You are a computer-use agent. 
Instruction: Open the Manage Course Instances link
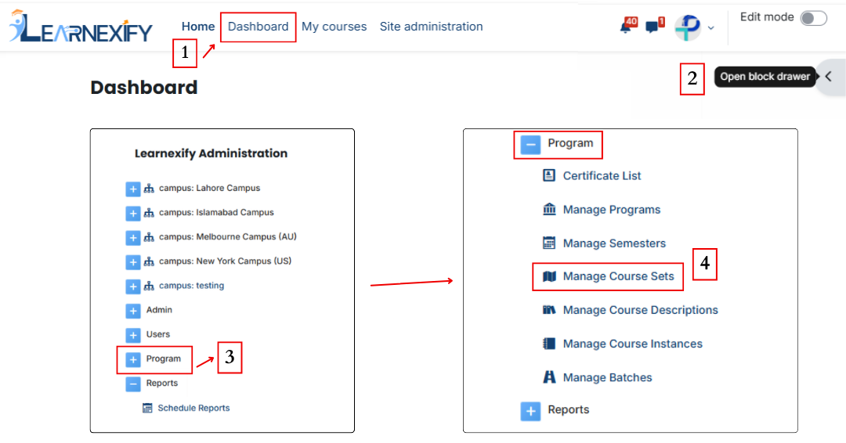point(632,344)
